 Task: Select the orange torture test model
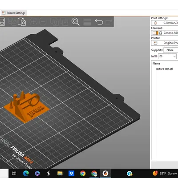tap(27, 108)
